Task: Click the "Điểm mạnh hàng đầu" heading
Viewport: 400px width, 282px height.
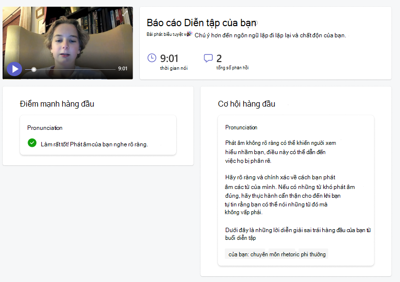Action: [57, 104]
